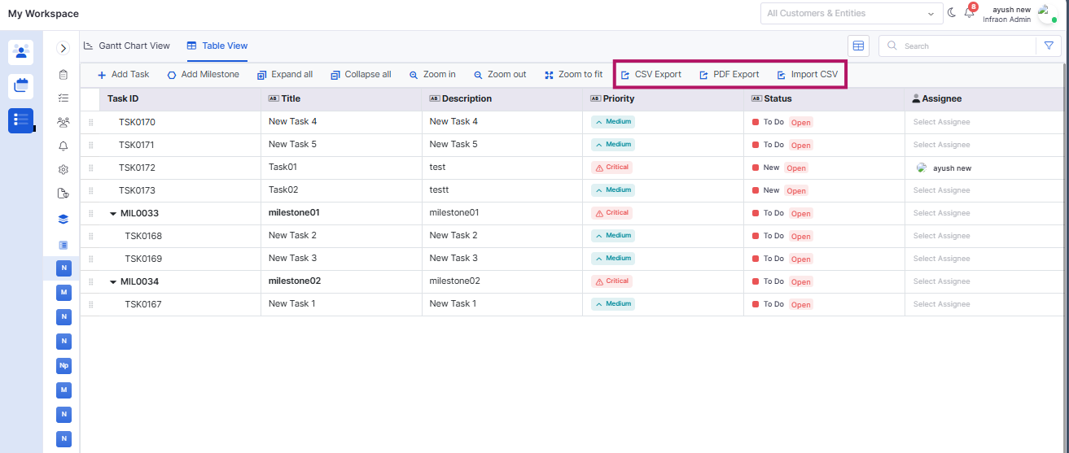Click the column layout grid icon
Screen dimensions: 1069x453
tap(858, 46)
